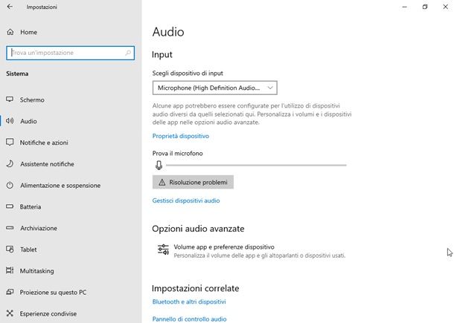Go to Schermo settings

pyautogui.click(x=71, y=99)
